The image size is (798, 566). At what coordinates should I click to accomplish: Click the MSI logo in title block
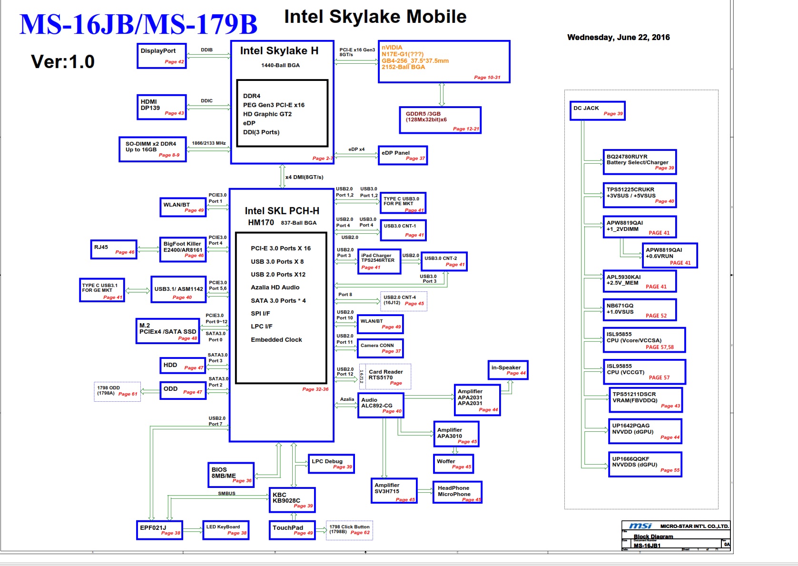(640, 526)
